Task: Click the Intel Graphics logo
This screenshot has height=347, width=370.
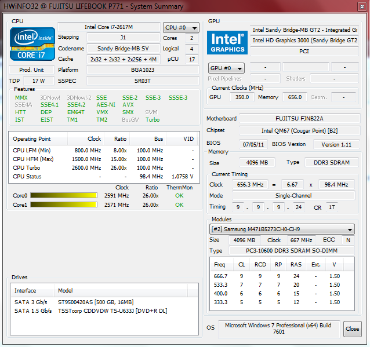Action: 227,43
